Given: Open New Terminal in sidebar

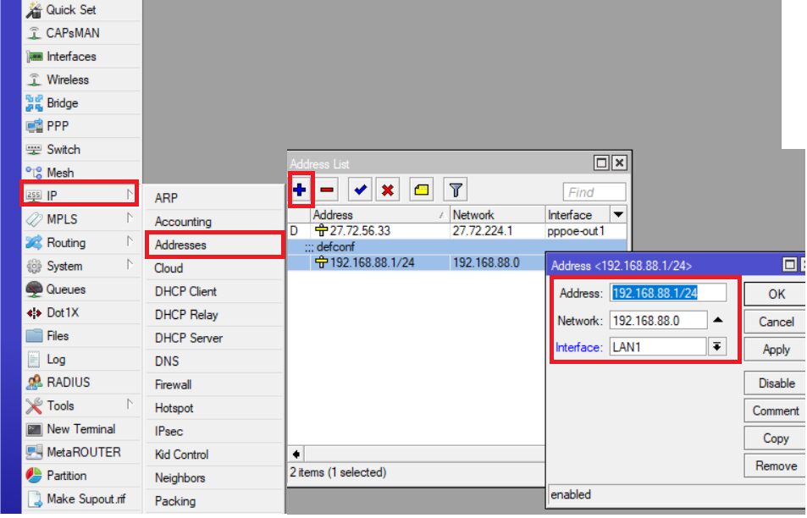Looking at the screenshot, I should 80,429.
